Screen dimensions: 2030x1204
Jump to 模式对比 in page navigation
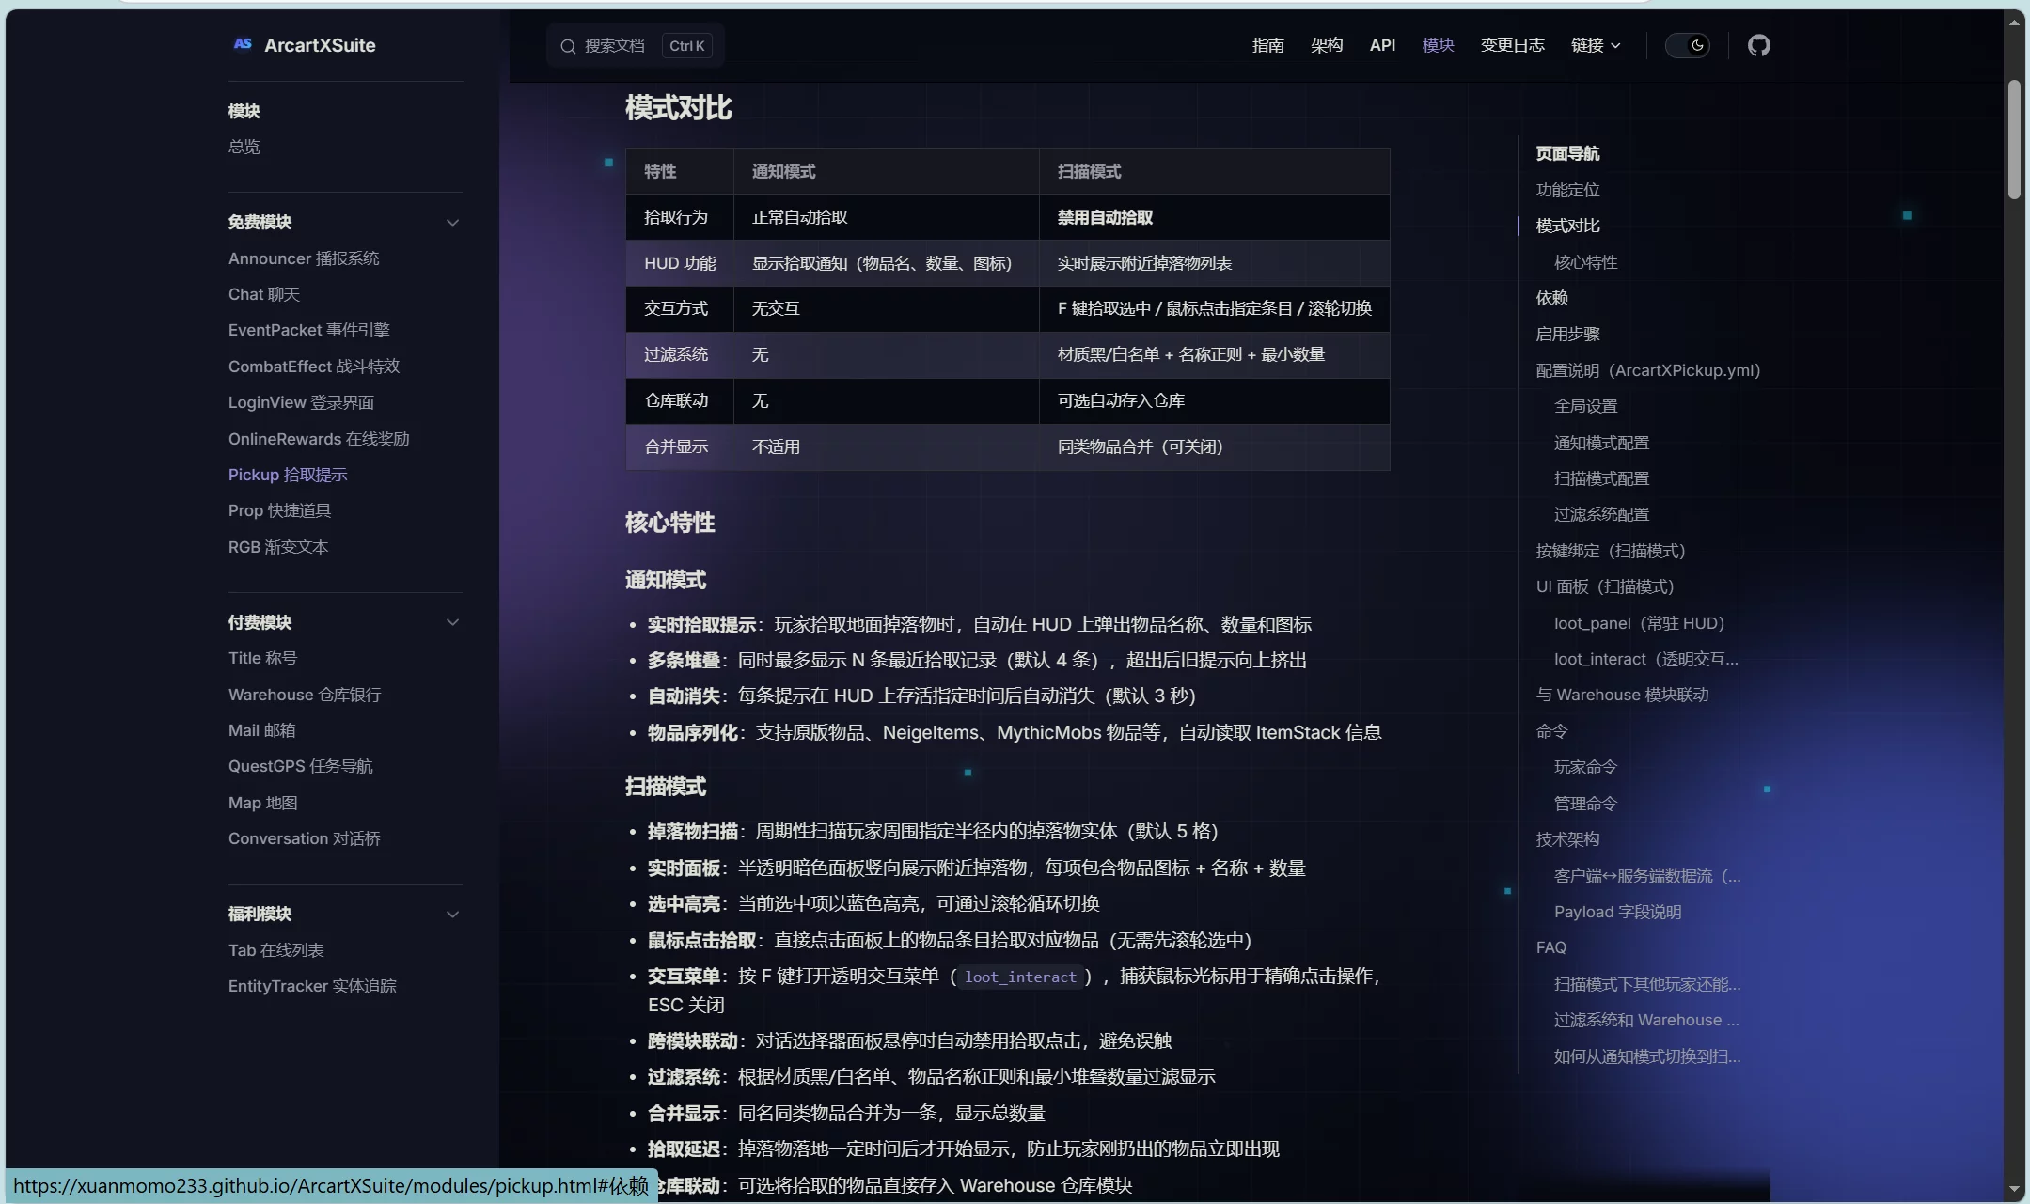coord(1567,226)
